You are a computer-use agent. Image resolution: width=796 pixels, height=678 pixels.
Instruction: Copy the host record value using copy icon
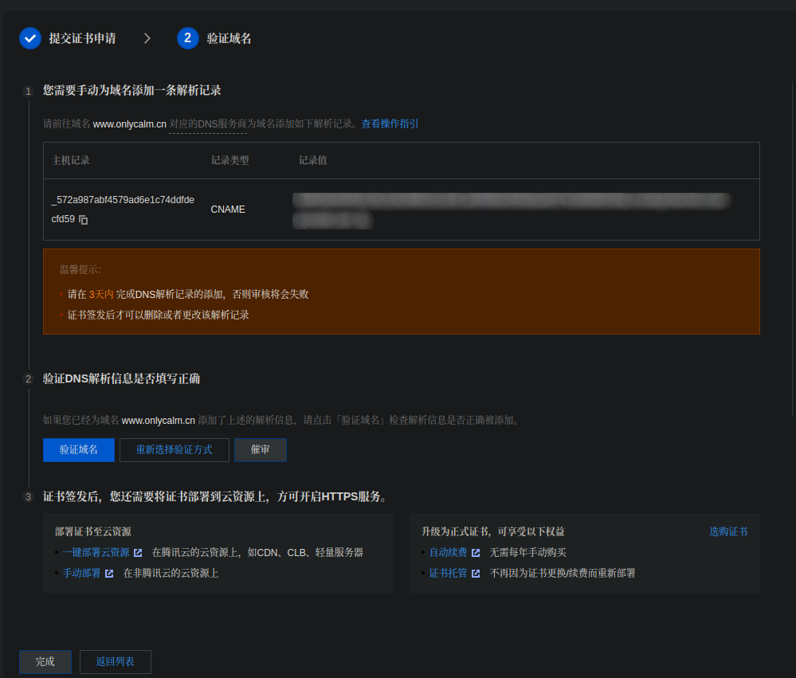coord(84,220)
